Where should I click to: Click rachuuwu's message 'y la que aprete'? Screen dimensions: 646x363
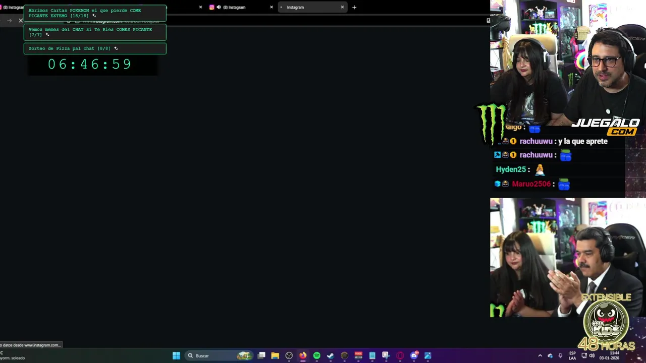582,141
